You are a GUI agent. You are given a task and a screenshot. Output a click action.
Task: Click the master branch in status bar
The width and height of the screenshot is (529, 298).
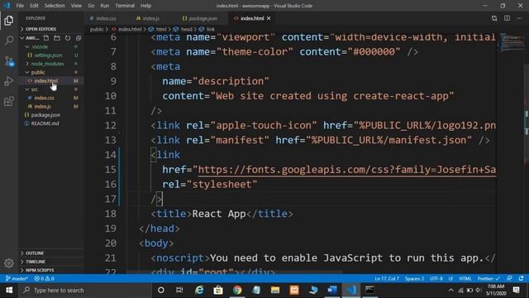(17, 279)
